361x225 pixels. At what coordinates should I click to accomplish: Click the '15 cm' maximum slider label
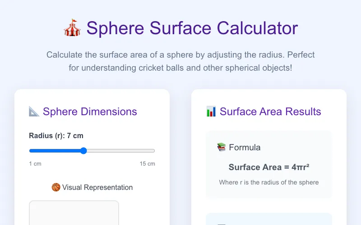click(148, 164)
